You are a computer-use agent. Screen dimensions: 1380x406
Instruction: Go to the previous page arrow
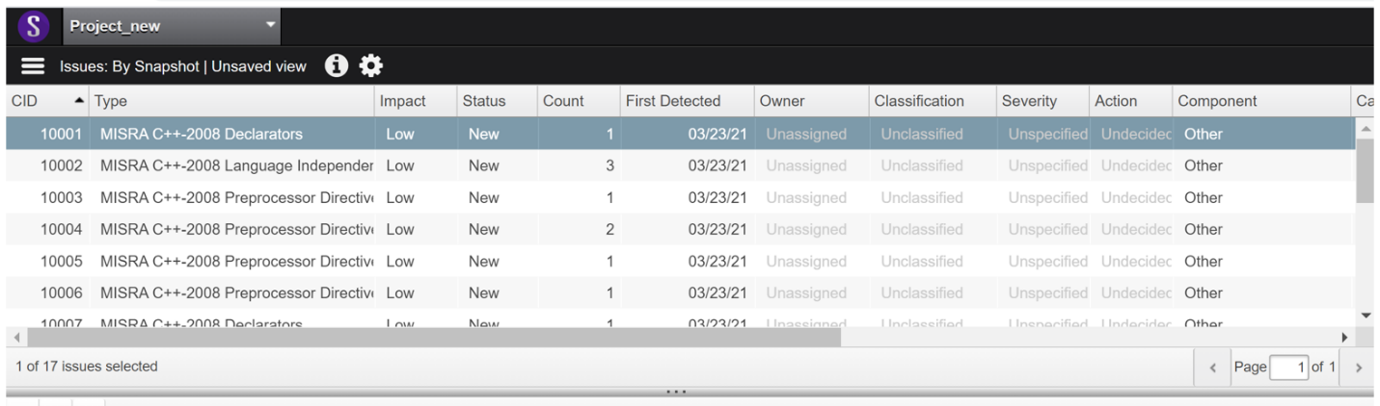click(1213, 368)
